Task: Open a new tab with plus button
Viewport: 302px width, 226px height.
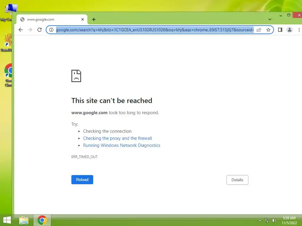Action: [x=94, y=19]
